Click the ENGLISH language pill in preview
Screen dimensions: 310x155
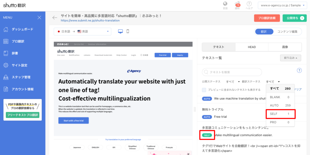(x=95, y=147)
